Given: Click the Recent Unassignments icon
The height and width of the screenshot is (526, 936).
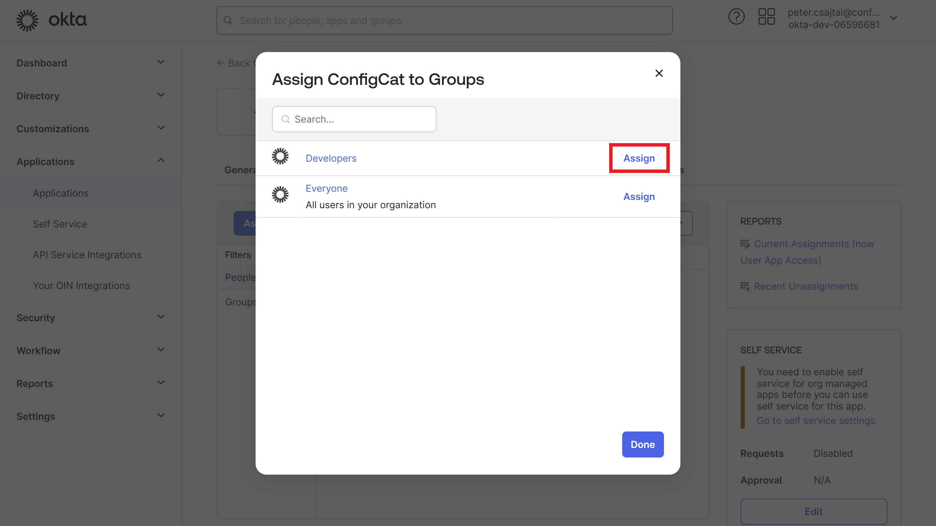Looking at the screenshot, I should (745, 286).
